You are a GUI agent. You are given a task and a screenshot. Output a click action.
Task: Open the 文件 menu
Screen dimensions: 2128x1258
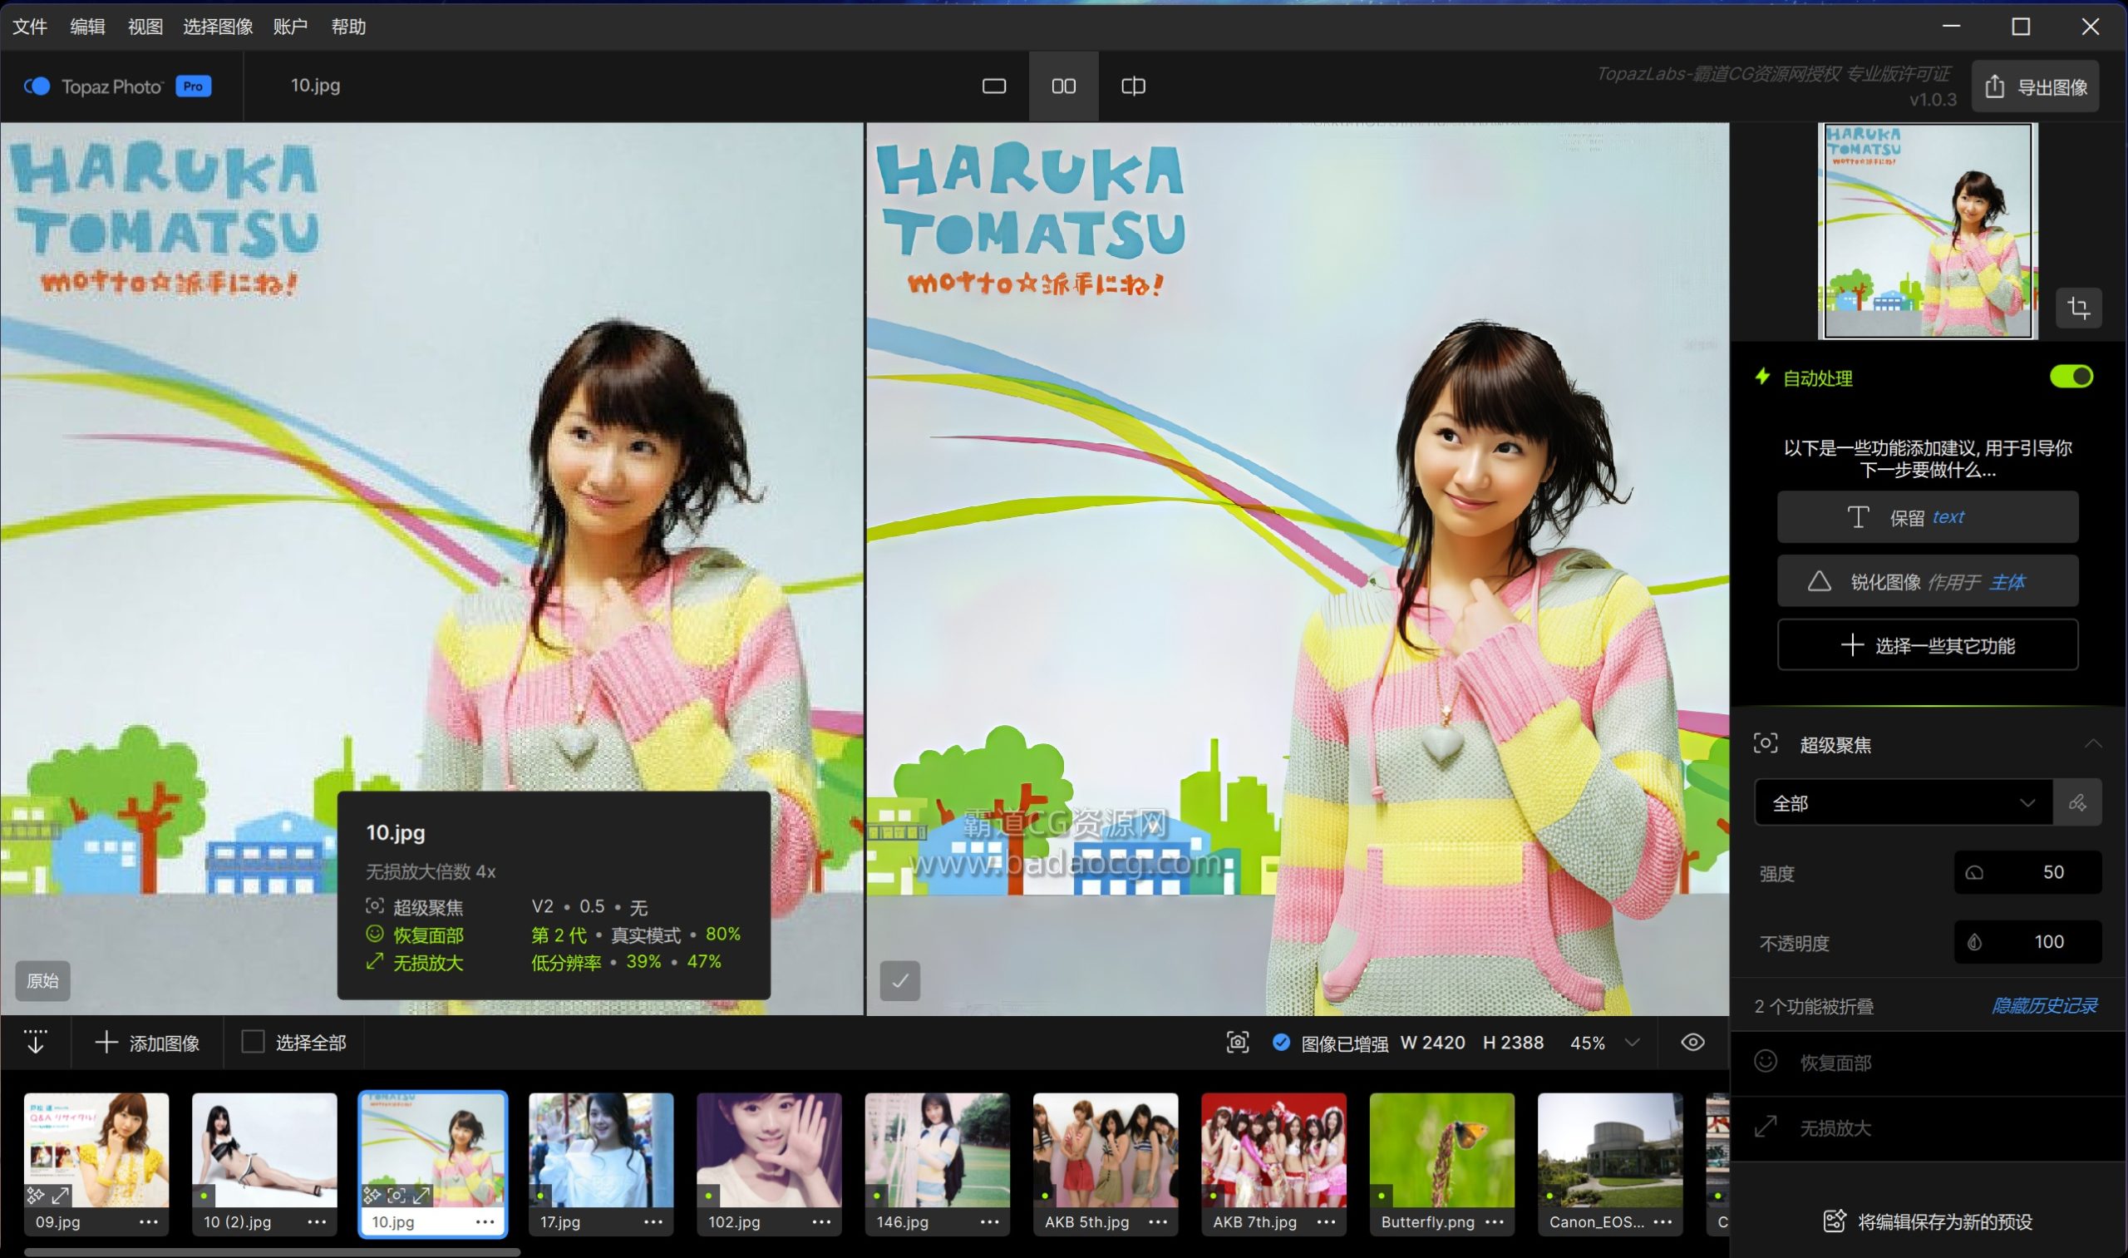click(x=30, y=27)
